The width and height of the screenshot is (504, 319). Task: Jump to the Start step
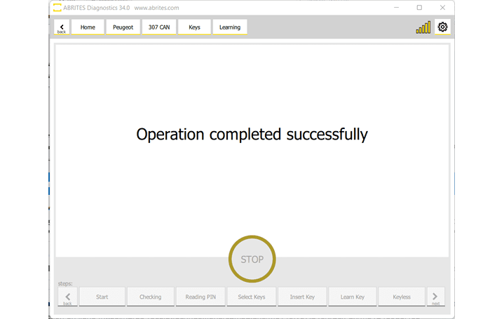(x=102, y=297)
